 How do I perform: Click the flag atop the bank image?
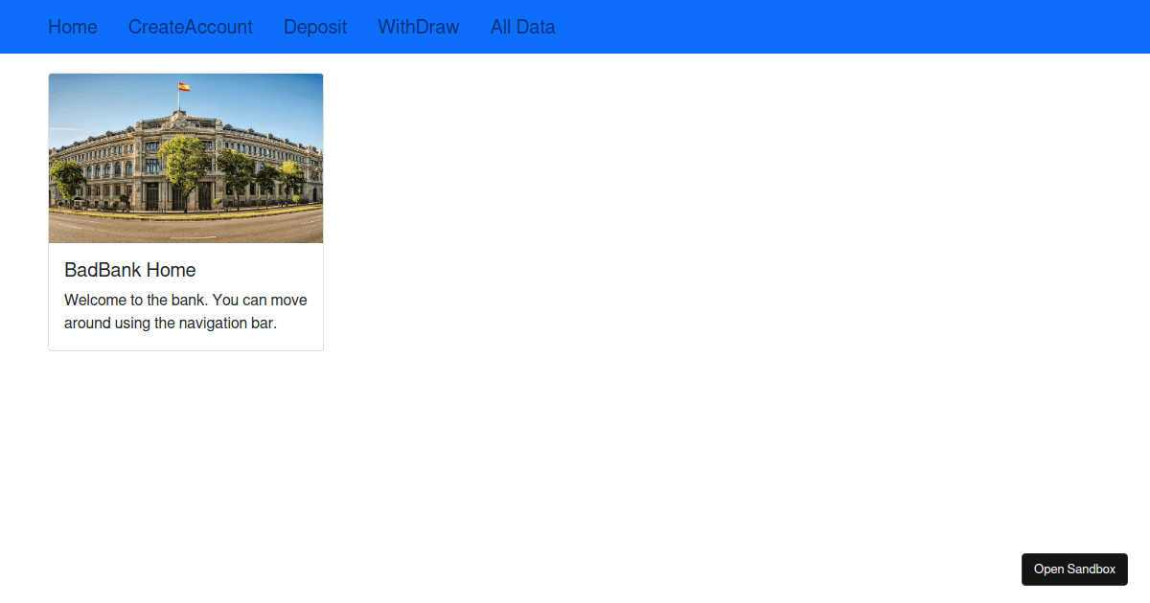pyautogui.click(x=182, y=84)
